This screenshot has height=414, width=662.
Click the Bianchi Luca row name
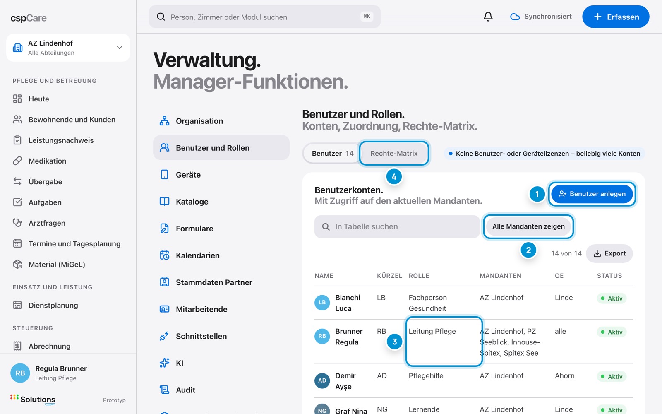pos(348,303)
